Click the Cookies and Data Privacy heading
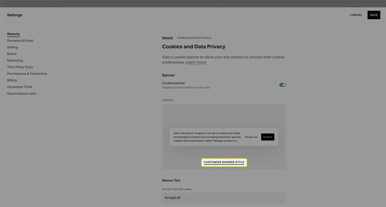Image resolution: width=386 pixels, height=207 pixels. [x=194, y=47]
